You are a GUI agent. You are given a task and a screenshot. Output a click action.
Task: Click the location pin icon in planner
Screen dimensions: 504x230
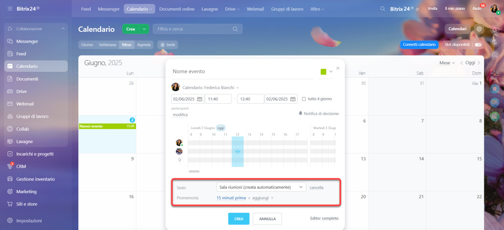(180, 160)
